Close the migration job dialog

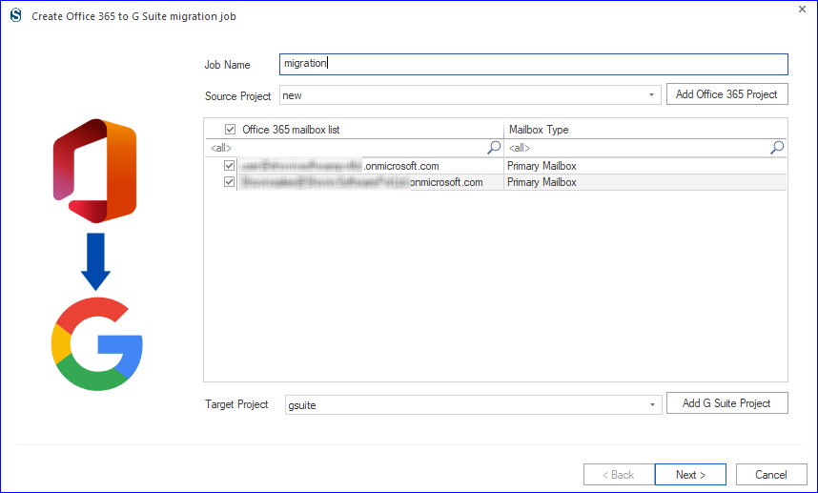click(802, 10)
